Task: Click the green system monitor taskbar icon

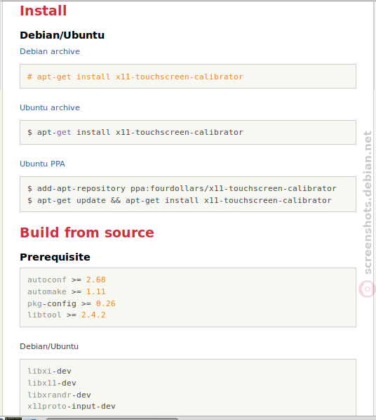Action: tap(13, 419)
